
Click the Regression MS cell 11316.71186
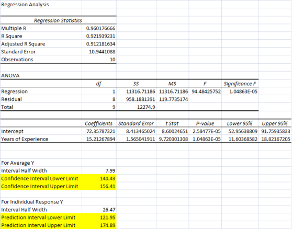pos(173,91)
